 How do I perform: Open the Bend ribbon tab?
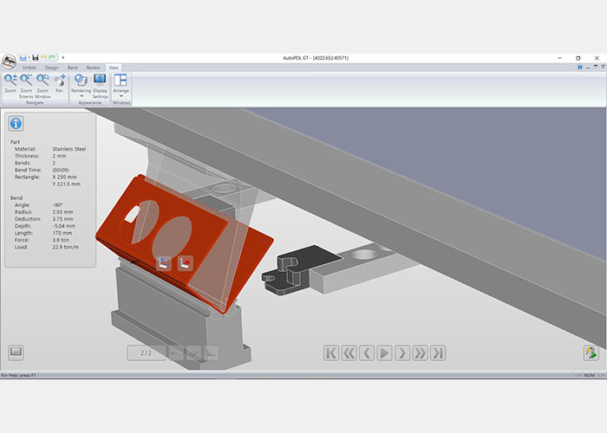(73, 67)
